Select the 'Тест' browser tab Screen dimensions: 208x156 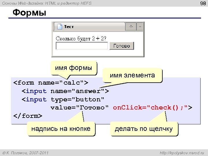90,27
